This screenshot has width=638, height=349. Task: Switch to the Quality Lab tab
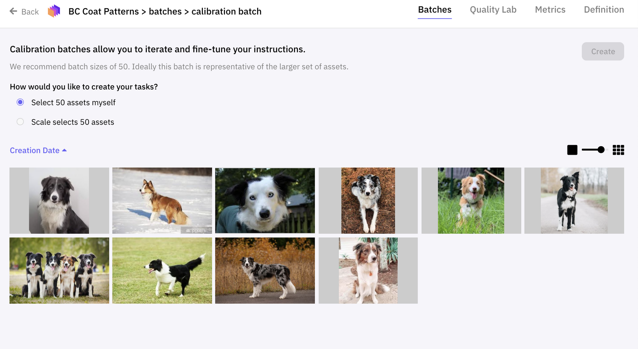493,10
